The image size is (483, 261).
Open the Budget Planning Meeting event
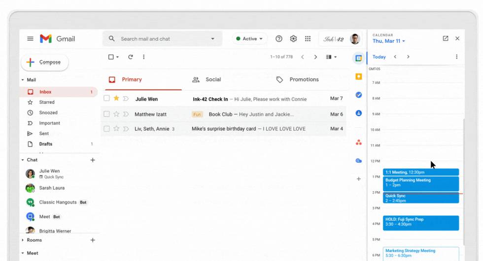coord(421,183)
